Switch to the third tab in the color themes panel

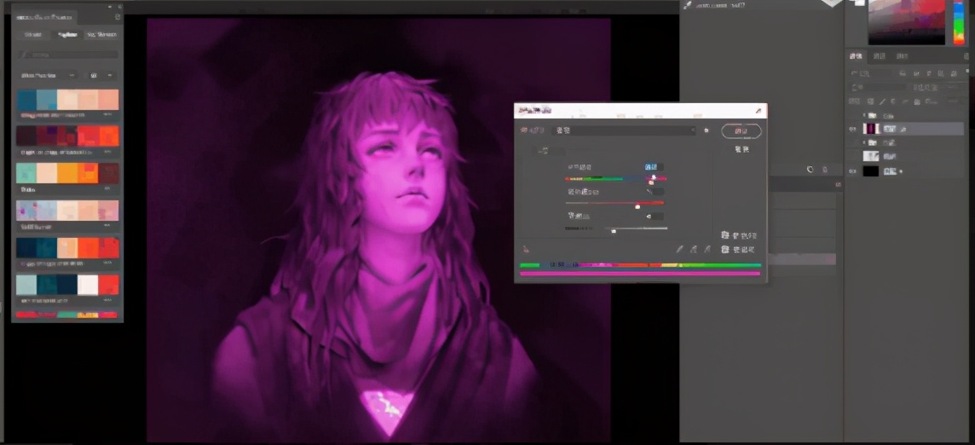click(102, 35)
